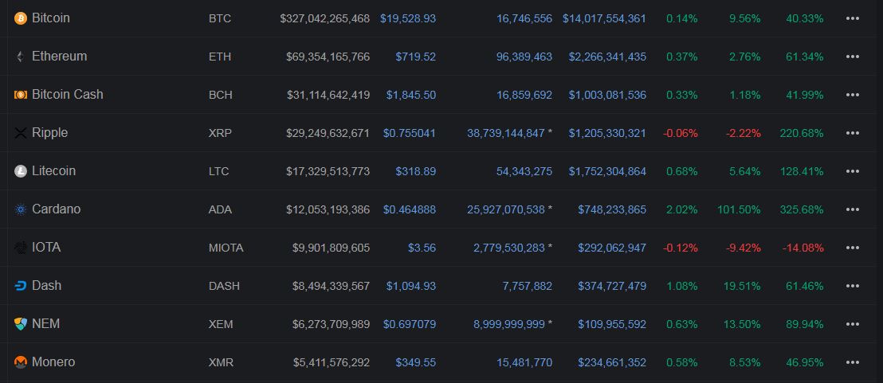Click the Dash logo icon

pyautogui.click(x=20, y=287)
